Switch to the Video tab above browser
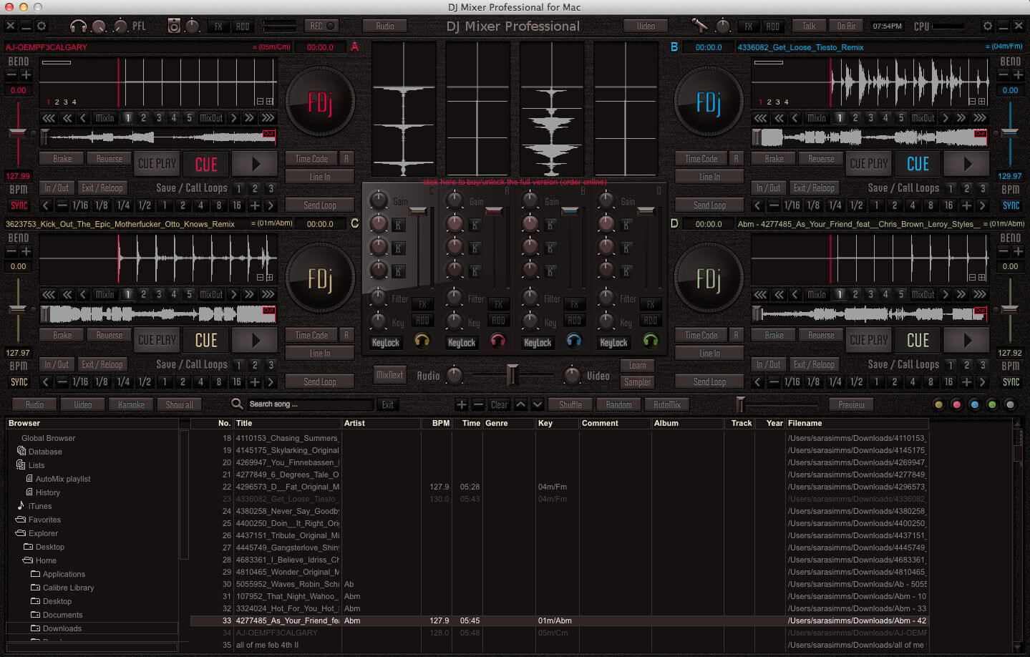1030x657 pixels. pyautogui.click(x=83, y=404)
